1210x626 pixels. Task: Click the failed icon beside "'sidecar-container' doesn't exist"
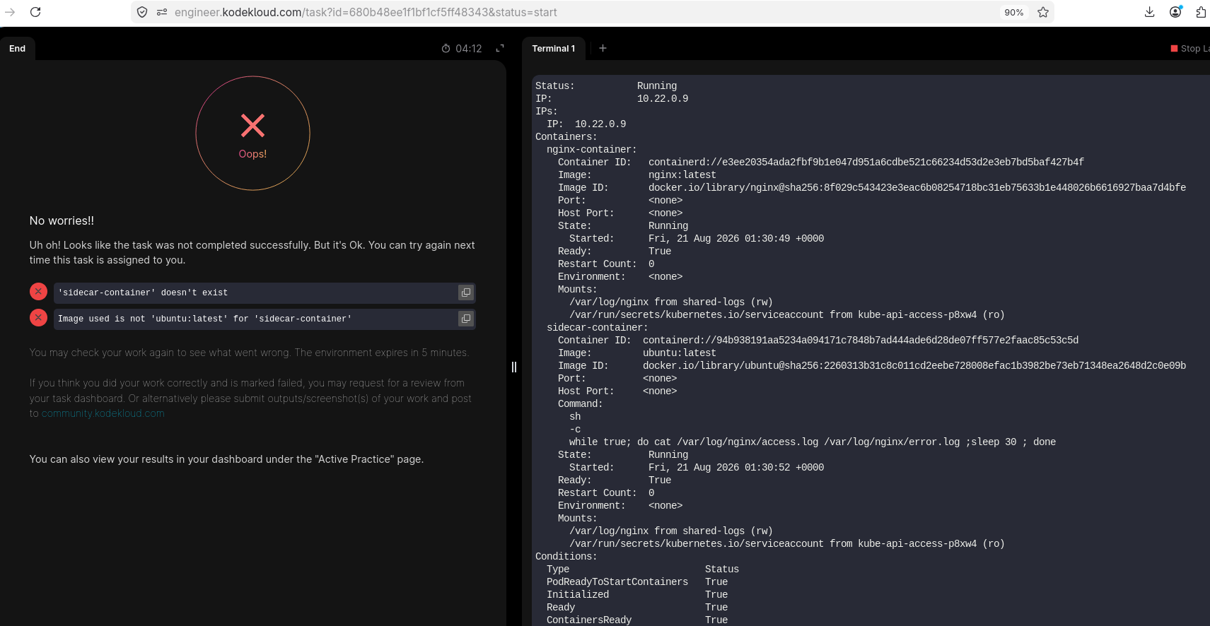pos(38,292)
